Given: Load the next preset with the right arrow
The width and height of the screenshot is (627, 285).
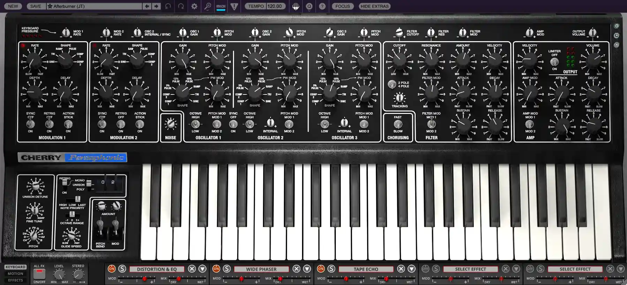Looking at the screenshot, I should pyautogui.click(x=156, y=6).
